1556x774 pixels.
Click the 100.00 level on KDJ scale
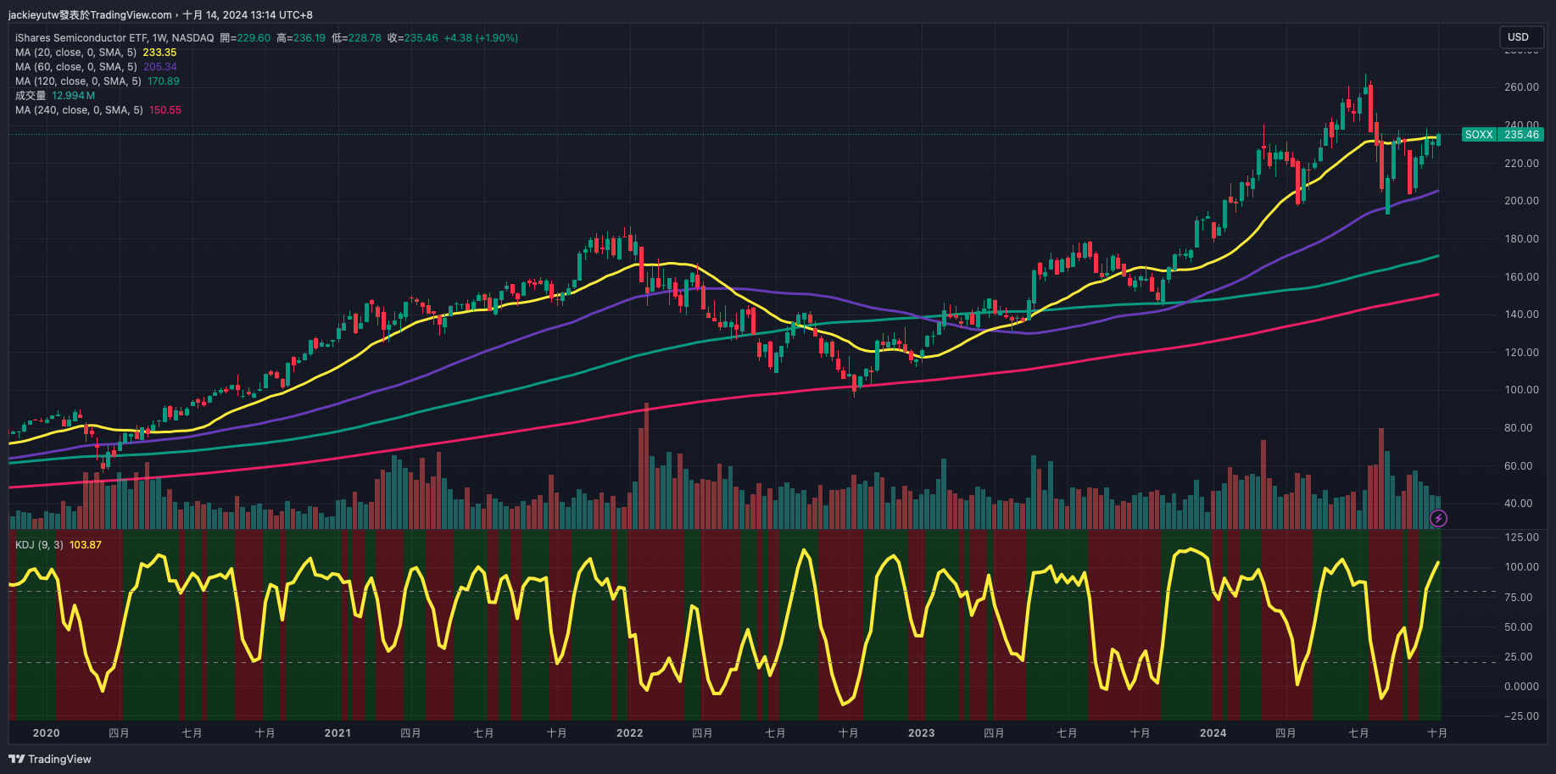coord(1521,567)
